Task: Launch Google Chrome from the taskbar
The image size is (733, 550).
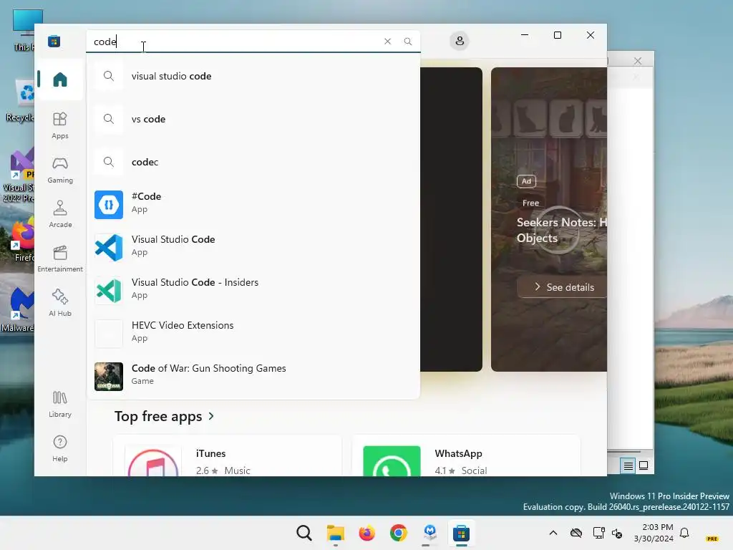Action: pos(398,533)
